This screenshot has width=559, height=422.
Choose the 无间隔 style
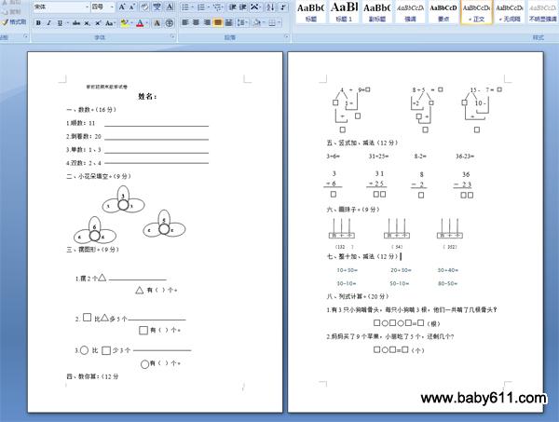coord(509,12)
